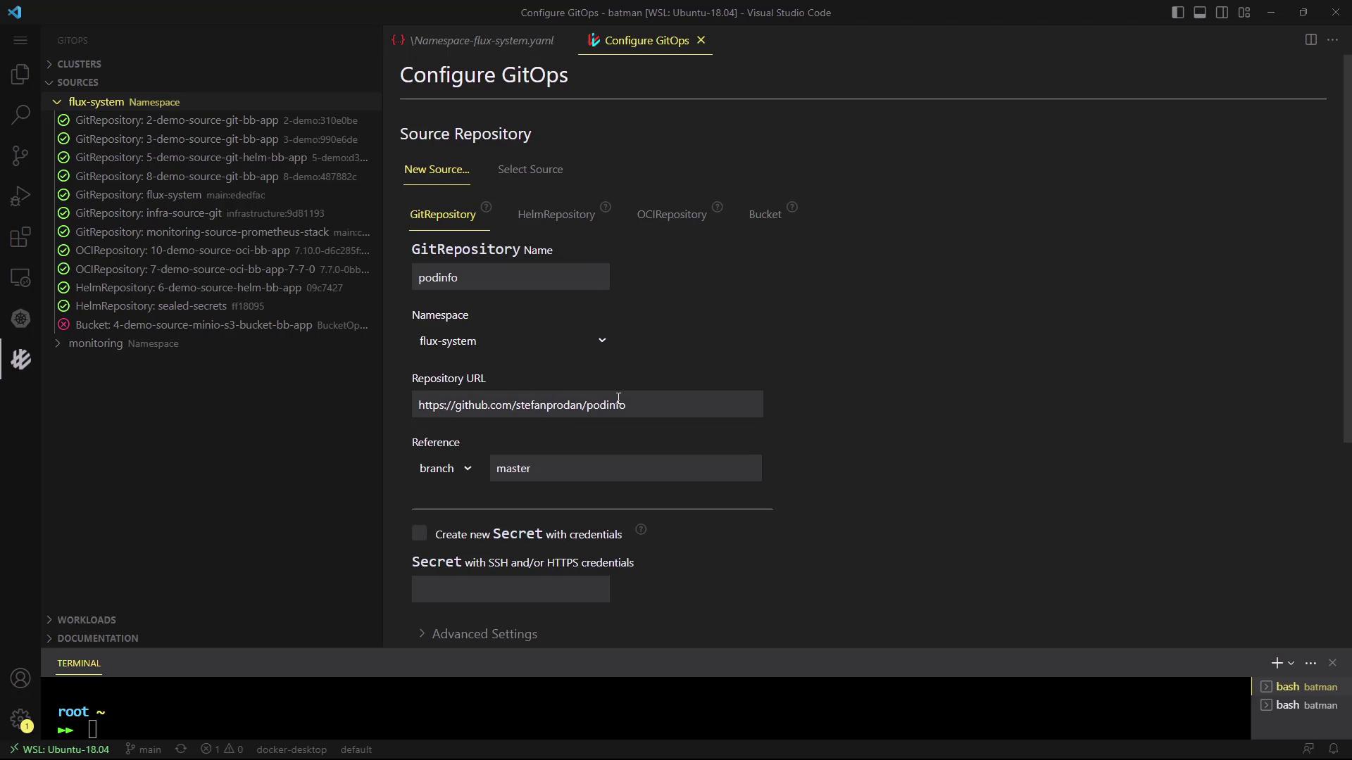Select Bucket 4-demo-source-minio-s3 tree item
This screenshot has height=760, width=1352.
[193, 325]
